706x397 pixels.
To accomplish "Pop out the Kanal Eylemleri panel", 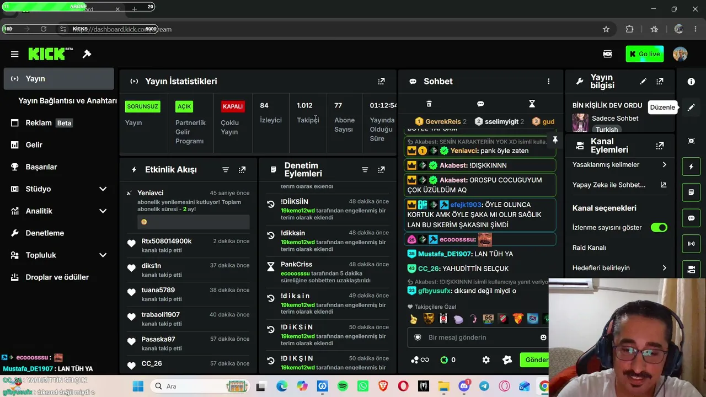I will 660,146.
